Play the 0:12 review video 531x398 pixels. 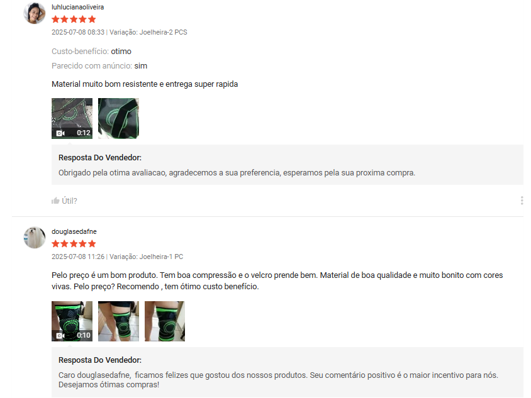point(72,118)
